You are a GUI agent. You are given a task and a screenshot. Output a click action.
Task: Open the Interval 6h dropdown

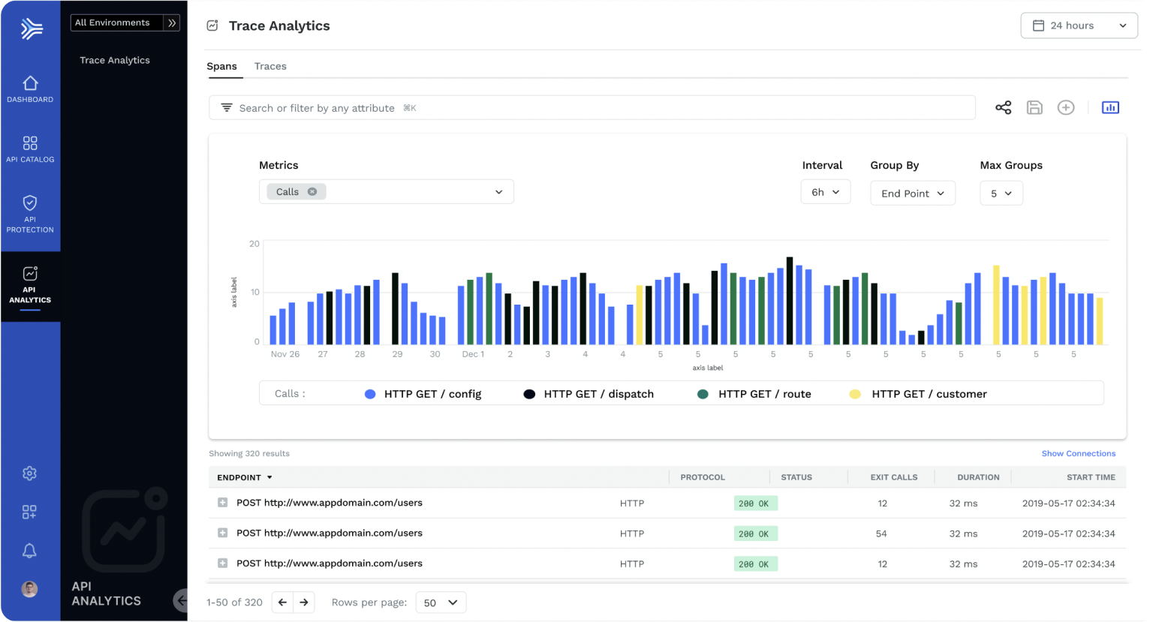825,192
